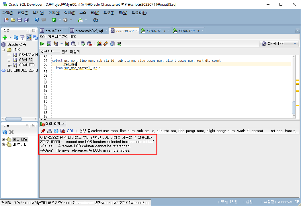The height and width of the screenshot is (206, 301).
Task: Open the 보기(V) menu
Action: pos(38,13)
